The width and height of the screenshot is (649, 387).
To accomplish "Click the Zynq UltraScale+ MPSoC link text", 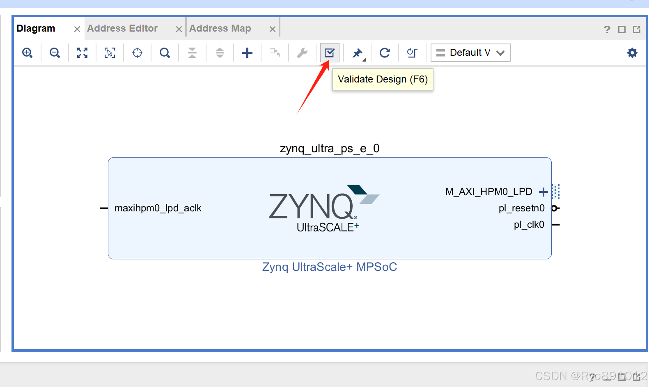I will point(330,267).
